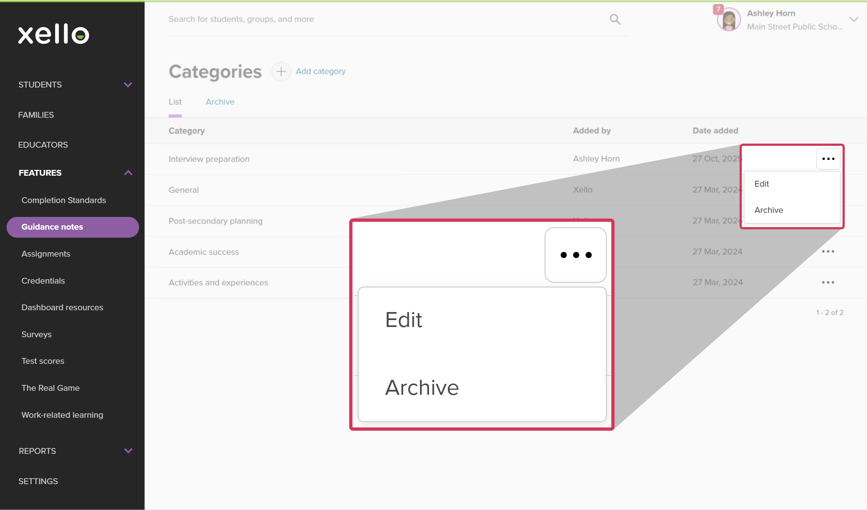Expand the Reports sidebar section

pos(128,451)
